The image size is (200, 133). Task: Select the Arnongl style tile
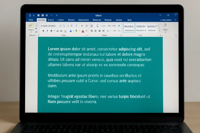129,28
